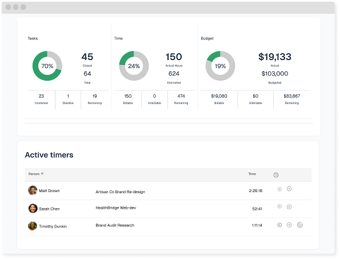The width and height of the screenshot is (340, 259).
Task: Click the 2:26:18 time value
Action: pos(255,190)
